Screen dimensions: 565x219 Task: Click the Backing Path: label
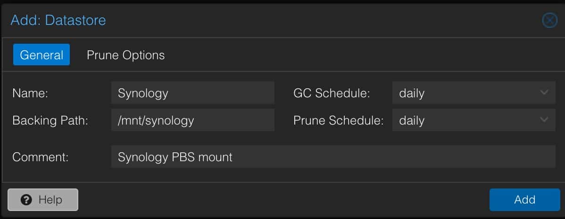click(x=50, y=120)
